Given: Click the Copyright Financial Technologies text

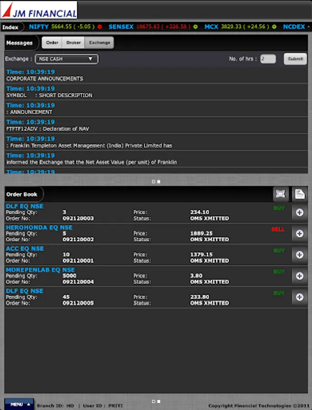Looking at the screenshot, I should [258, 406].
